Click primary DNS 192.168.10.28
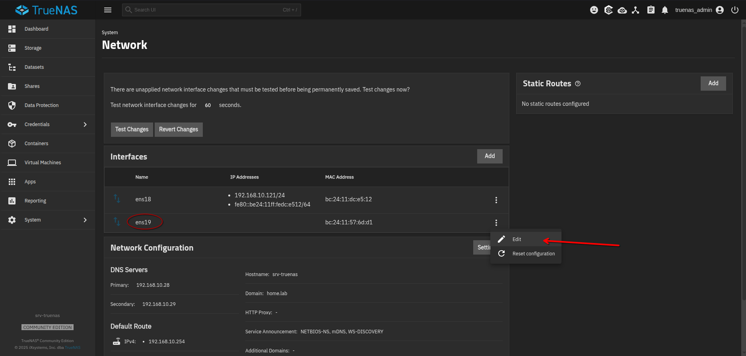This screenshot has width=746, height=356. pos(153,285)
